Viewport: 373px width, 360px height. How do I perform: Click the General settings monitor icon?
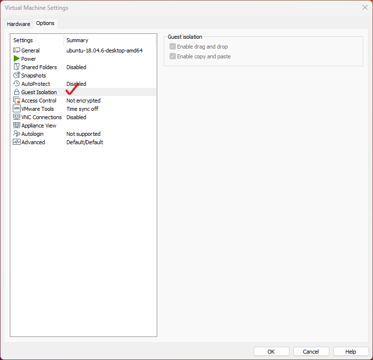(x=16, y=51)
